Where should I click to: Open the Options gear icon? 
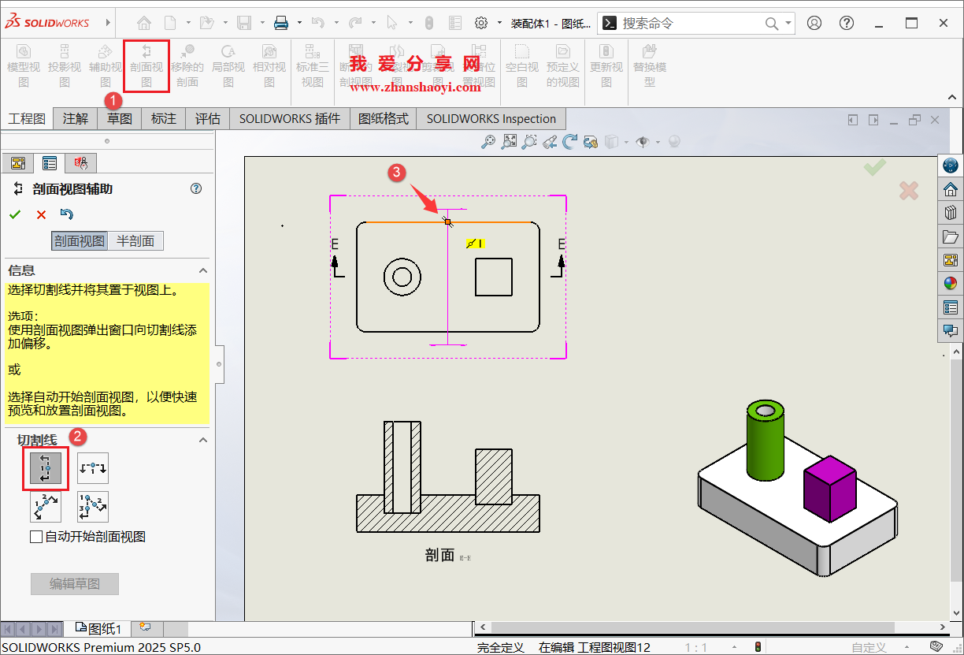tap(481, 23)
